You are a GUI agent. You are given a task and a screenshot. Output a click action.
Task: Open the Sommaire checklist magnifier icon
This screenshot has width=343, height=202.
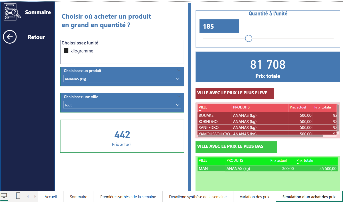[12, 12]
